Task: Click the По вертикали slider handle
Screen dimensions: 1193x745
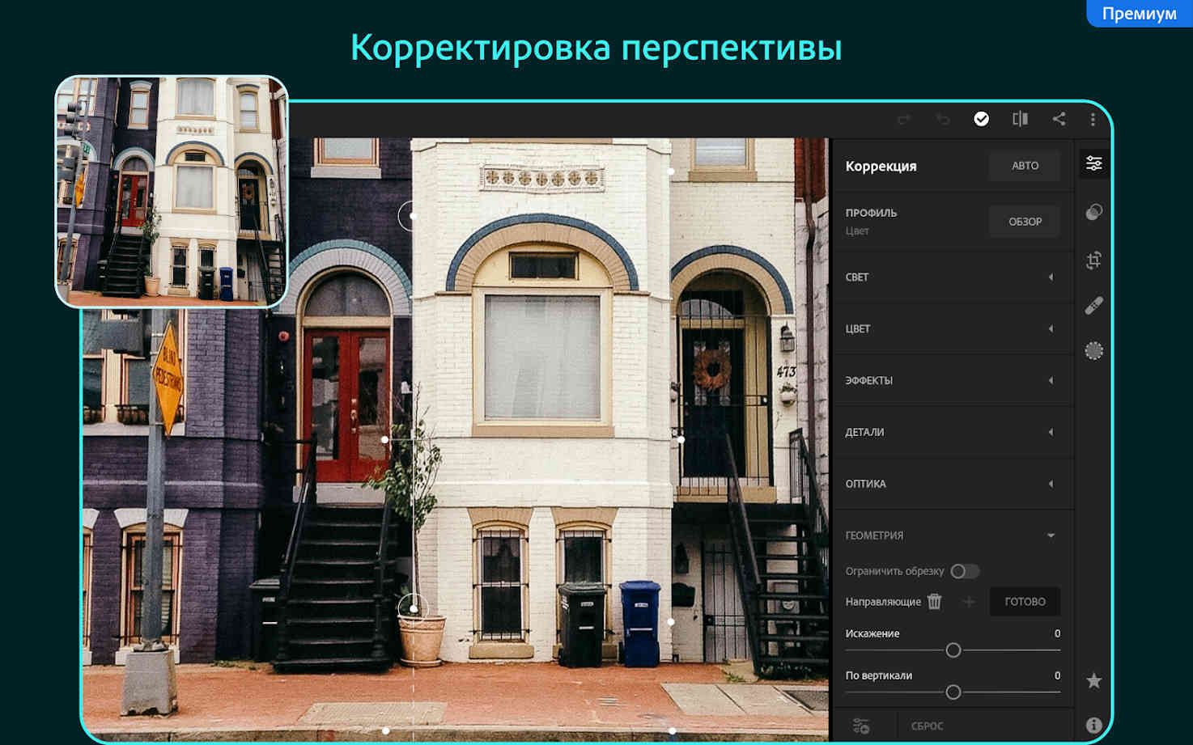Action: [953, 692]
